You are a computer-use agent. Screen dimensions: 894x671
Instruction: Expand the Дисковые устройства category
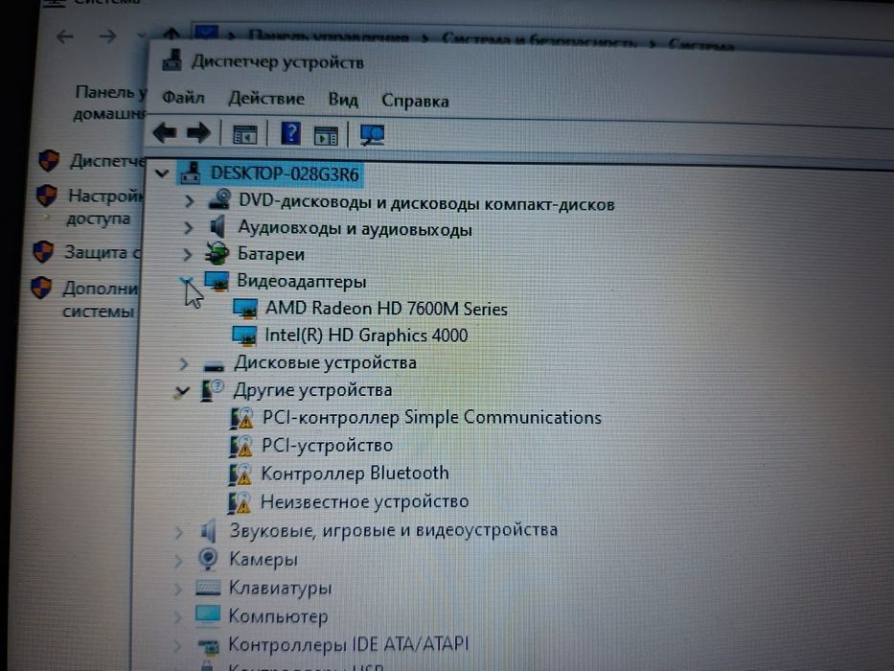[184, 363]
